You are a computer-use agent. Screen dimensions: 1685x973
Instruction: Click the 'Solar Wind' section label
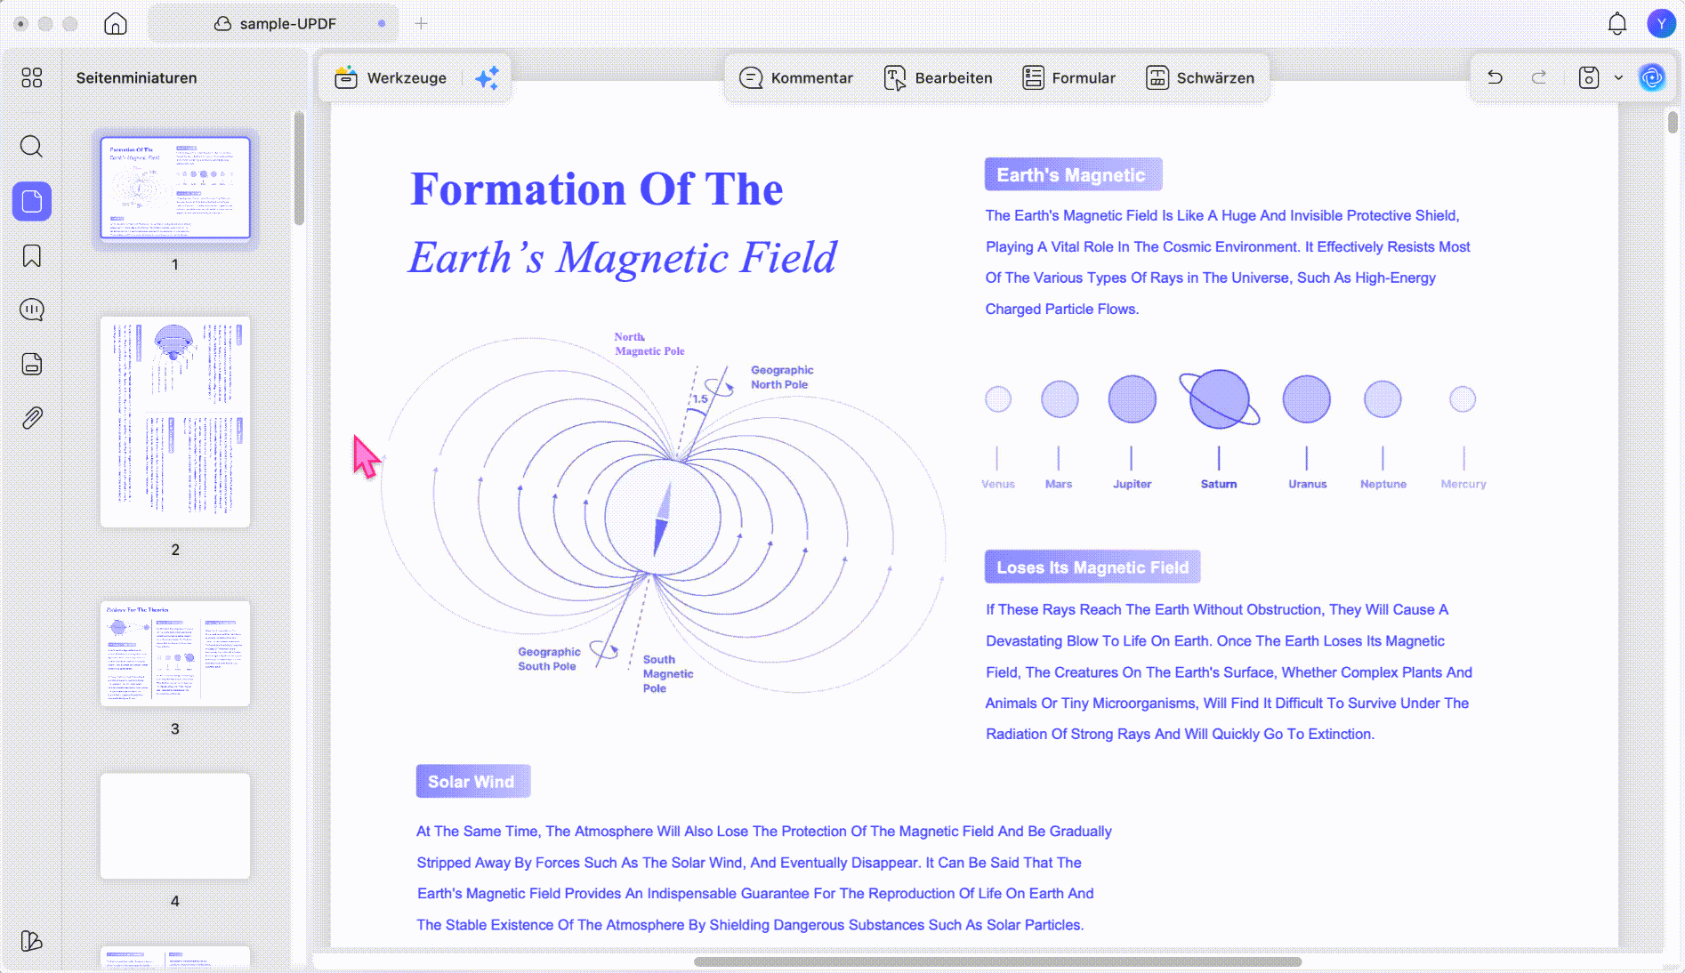tap(472, 782)
